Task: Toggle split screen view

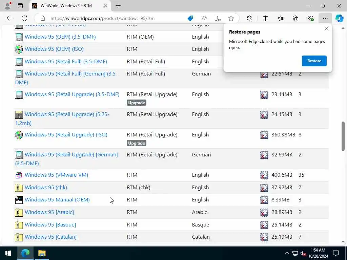Action: pyautogui.click(x=265, y=18)
